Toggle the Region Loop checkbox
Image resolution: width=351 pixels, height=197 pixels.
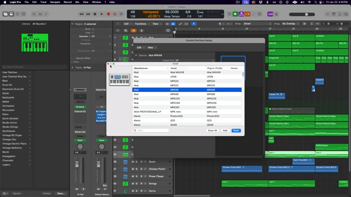pos(93,33)
